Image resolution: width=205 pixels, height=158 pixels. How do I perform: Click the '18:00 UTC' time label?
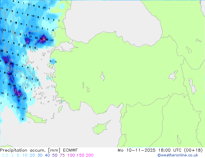pos(170,150)
